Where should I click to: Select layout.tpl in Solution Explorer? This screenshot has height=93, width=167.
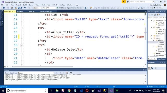pos(161,51)
